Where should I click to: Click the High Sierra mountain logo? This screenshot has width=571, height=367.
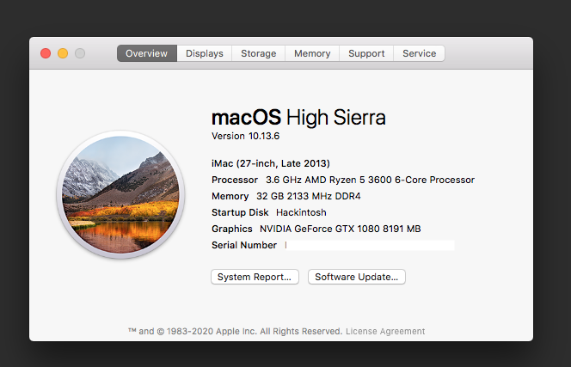120,194
